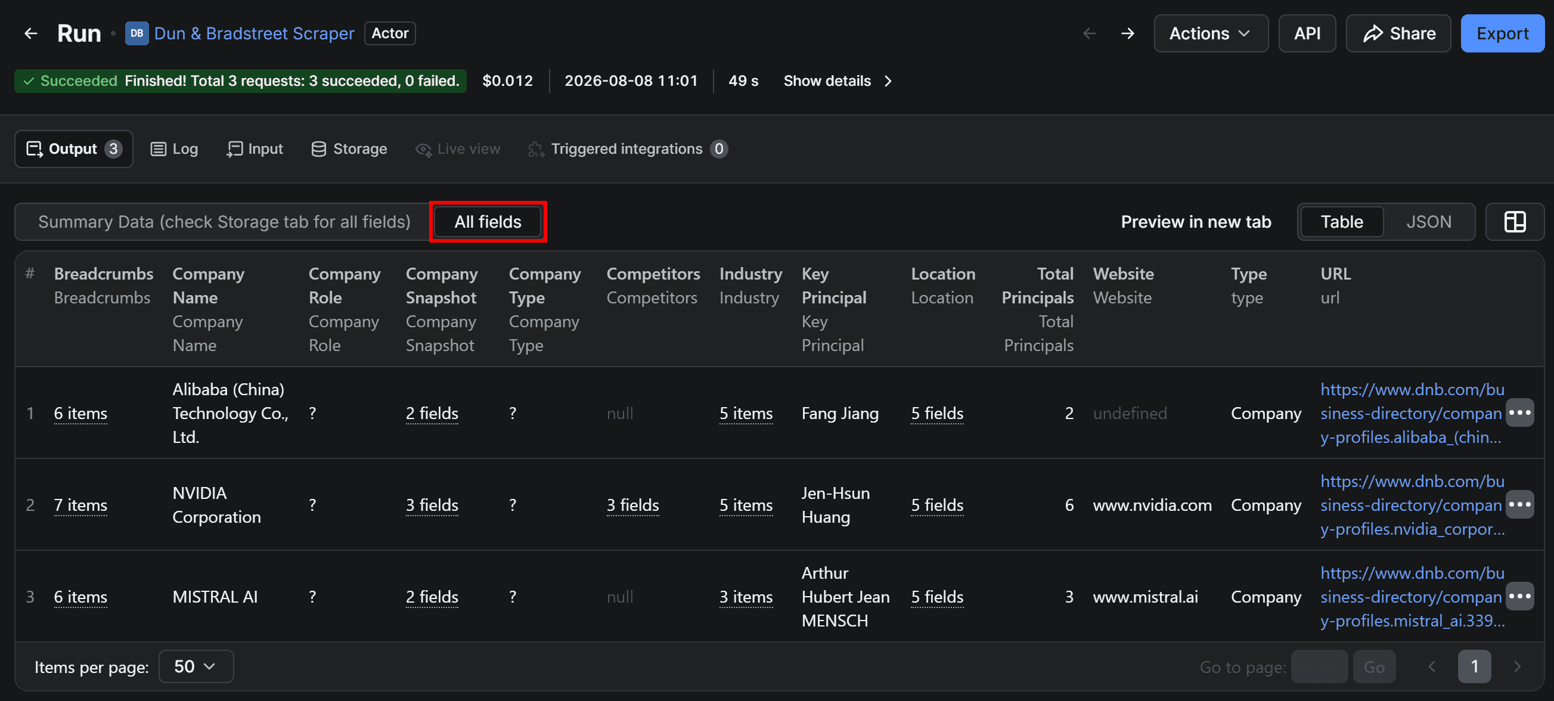
Task: Change items per page dropdown
Action: click(196, 666)
